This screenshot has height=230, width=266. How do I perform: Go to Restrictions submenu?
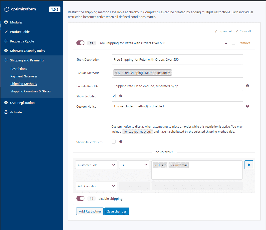point(19,69)
